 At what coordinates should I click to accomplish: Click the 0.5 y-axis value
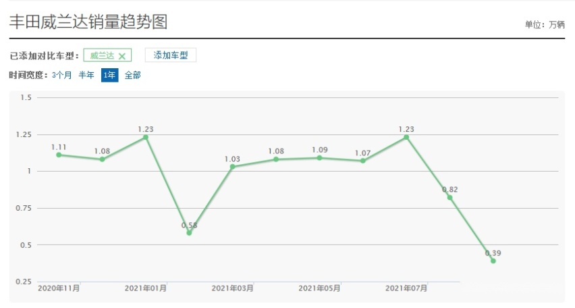click(26, 245)
